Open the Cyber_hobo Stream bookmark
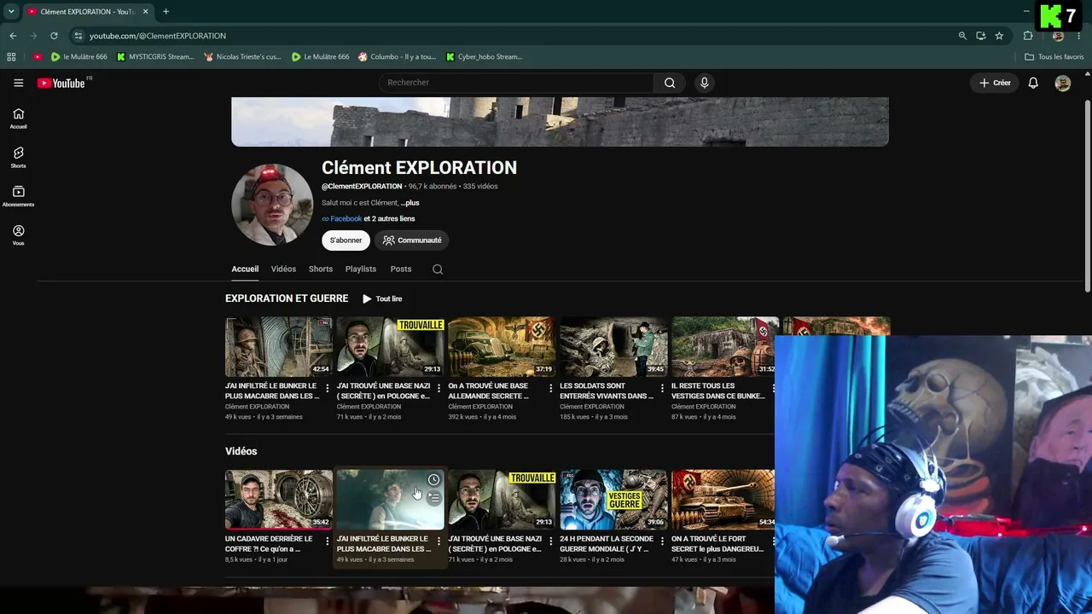 pyautogui.click(x=485, y=57)
